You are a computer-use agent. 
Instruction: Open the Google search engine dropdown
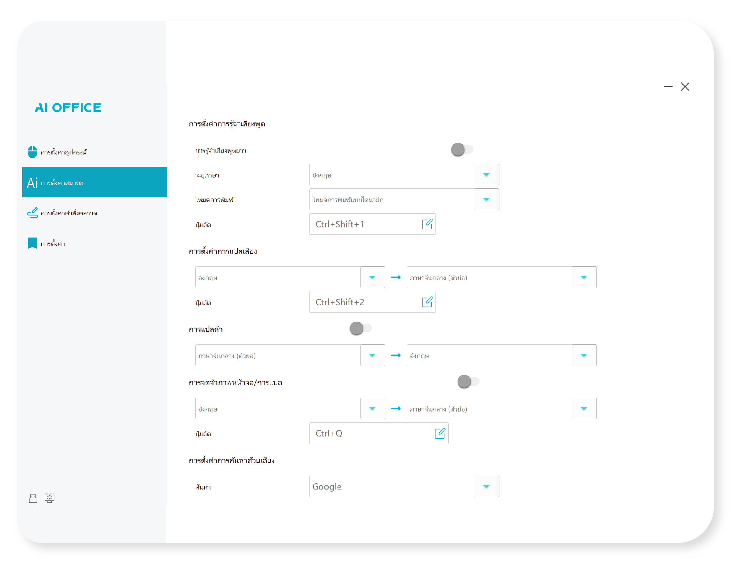tap(486, 486)
